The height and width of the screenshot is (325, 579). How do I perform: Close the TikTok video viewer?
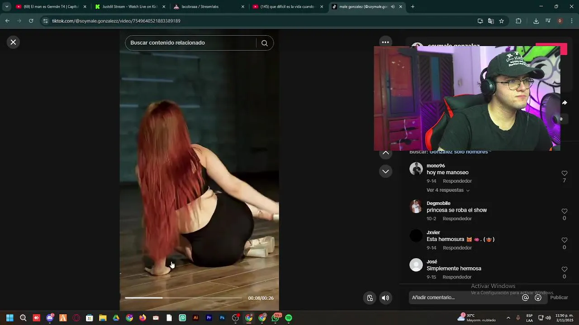(13, 42)
